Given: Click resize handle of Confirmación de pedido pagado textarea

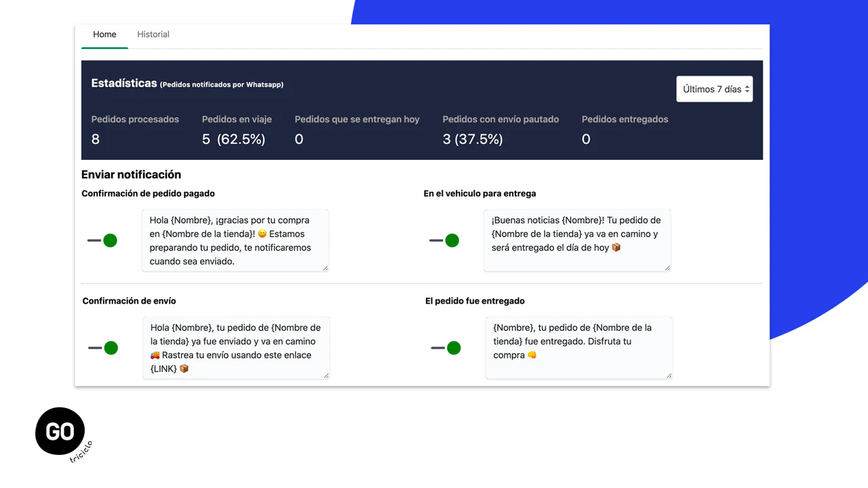Looking at the screenshot, I should (325, 268).
